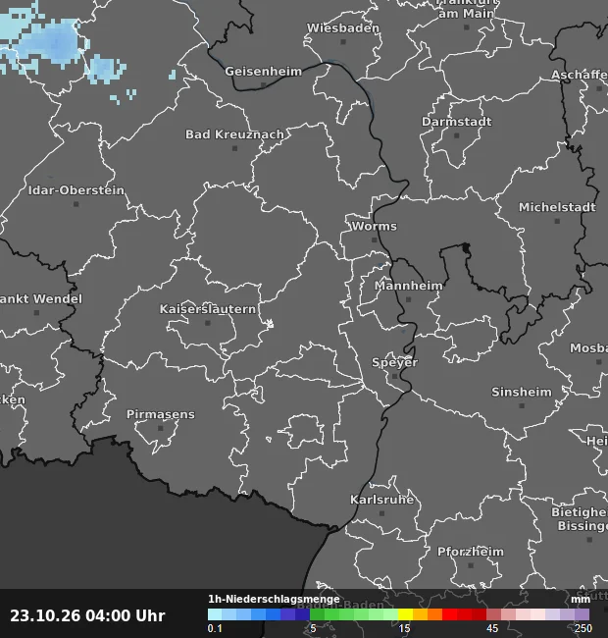Screen dimensions: 608x638
Task: Click the Frankfurt am Main label
Action: point(467,8)
